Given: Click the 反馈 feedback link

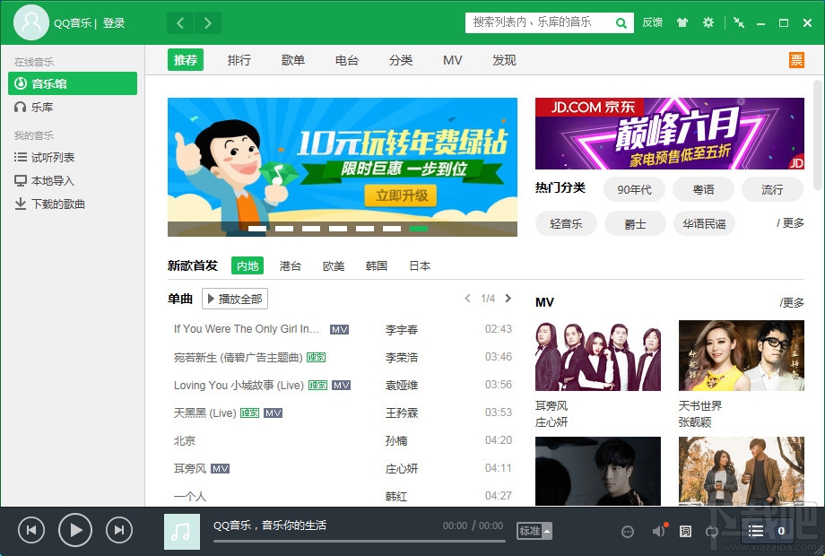Looking at the screenshot, I should [x=653, y=22].
